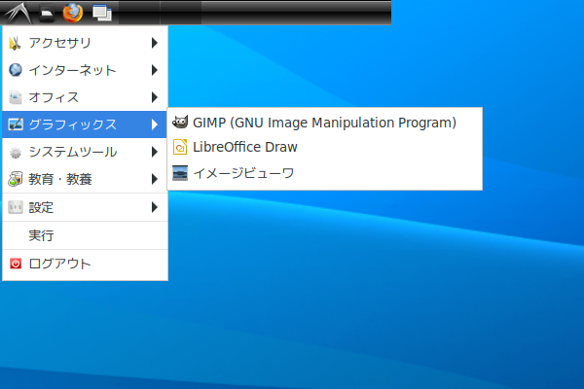The height and width of the screenshot is (389, 584).
Task: Open the システムツール menu category
Action: click(x=85, y=152)
